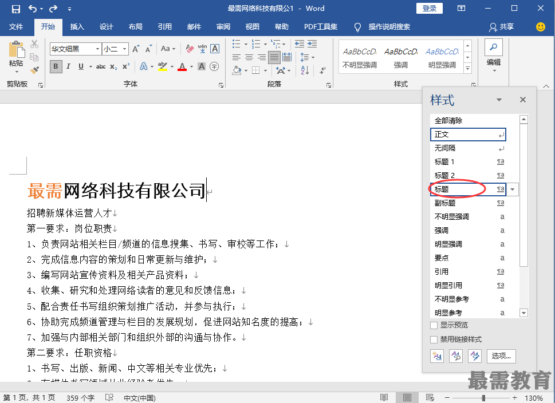
Task: Click the 选项... button in Styles pane
Action: click(501, 356)
